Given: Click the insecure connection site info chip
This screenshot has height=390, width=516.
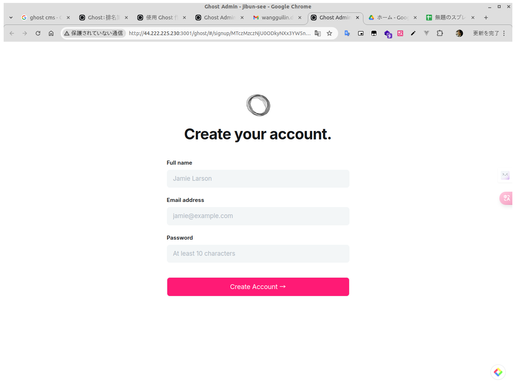Looking at the screenshot, I should pyautogui.click(x=94, y=33).
